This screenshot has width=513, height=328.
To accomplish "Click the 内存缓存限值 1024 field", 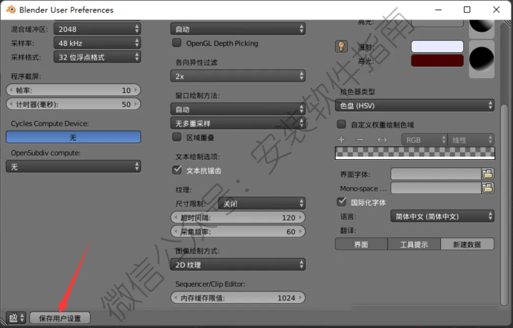I will tap(238, 298).
